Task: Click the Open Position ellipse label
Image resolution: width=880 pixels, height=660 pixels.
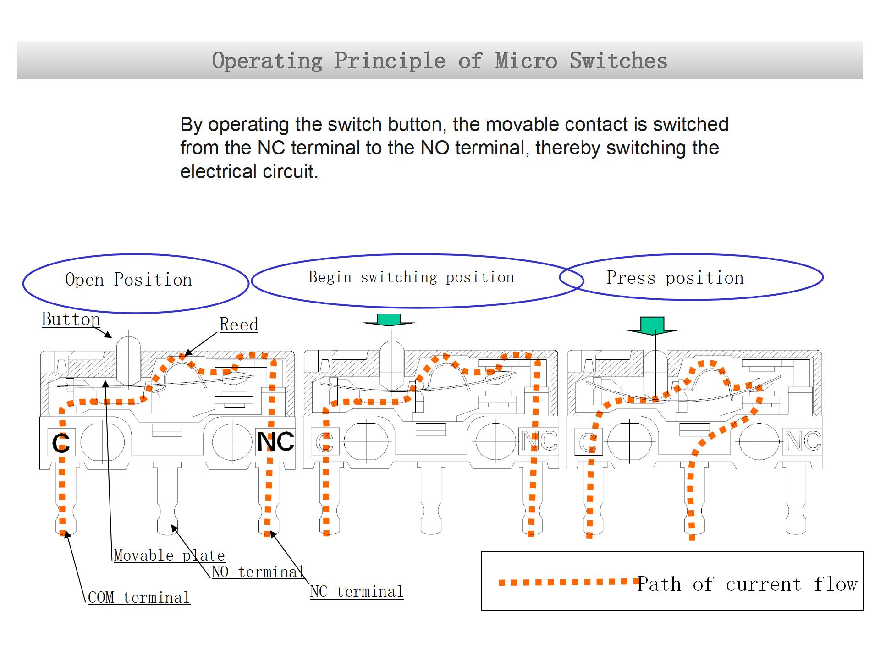Action: 129,280
